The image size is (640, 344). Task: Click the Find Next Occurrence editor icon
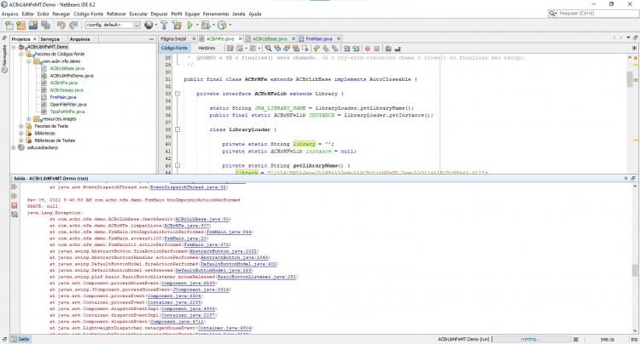pos(287,49)
